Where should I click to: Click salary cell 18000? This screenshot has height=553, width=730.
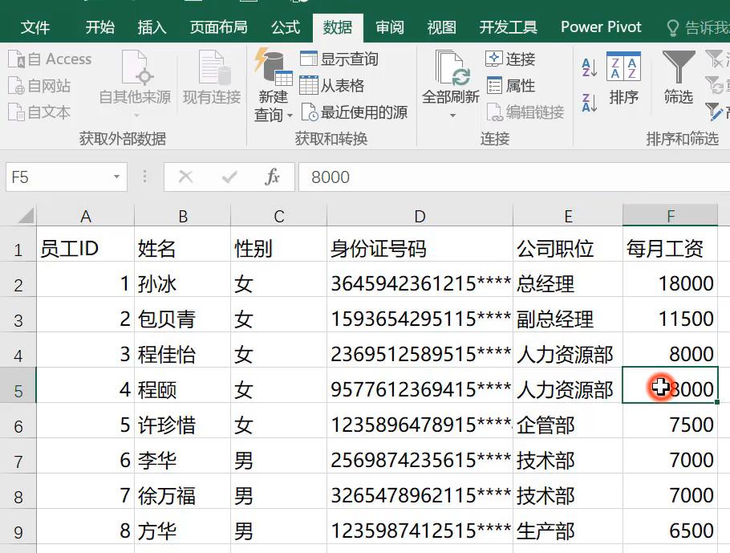pyautogui.click(x=671, y=283)
